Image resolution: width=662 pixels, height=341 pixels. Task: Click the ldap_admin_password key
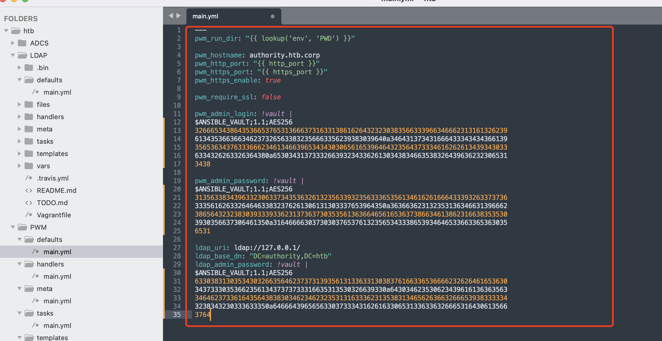[232, 264]
